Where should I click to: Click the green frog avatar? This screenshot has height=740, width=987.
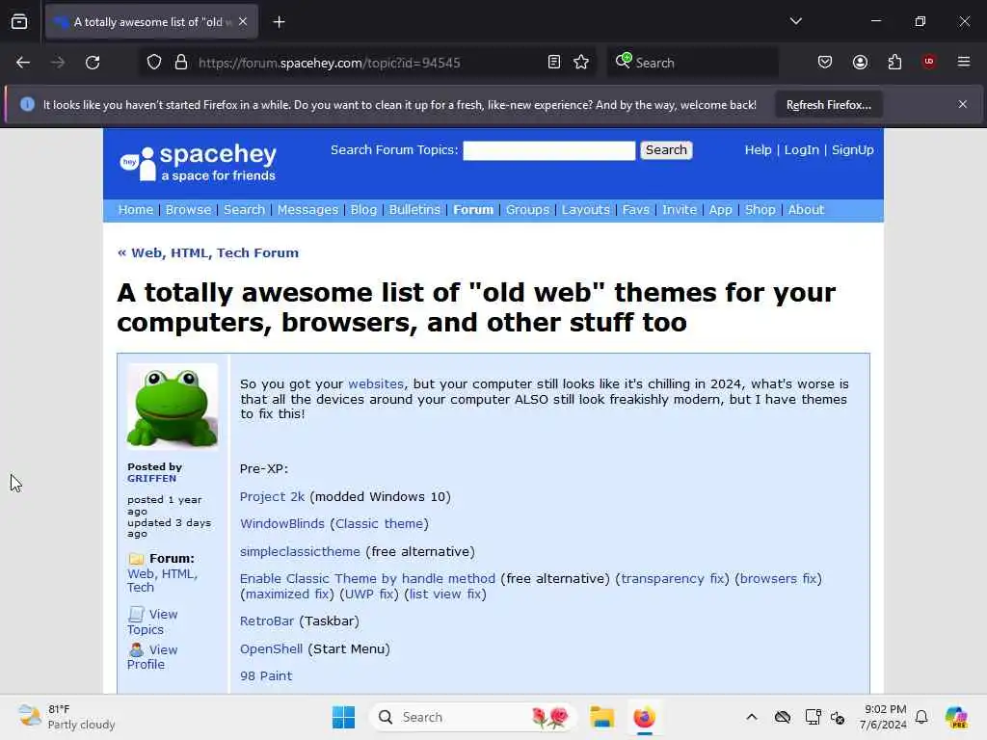pos(173,407)
